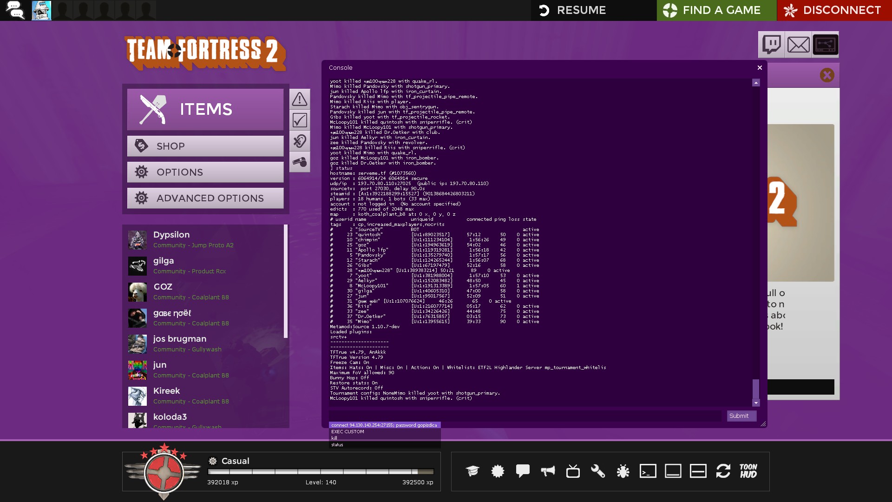Click the console command input field
892x502 pixels.
(x=525, y=416)
